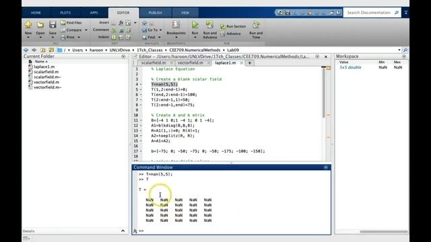
Task: Click the help question mark icon
Action: pos(338,13)
